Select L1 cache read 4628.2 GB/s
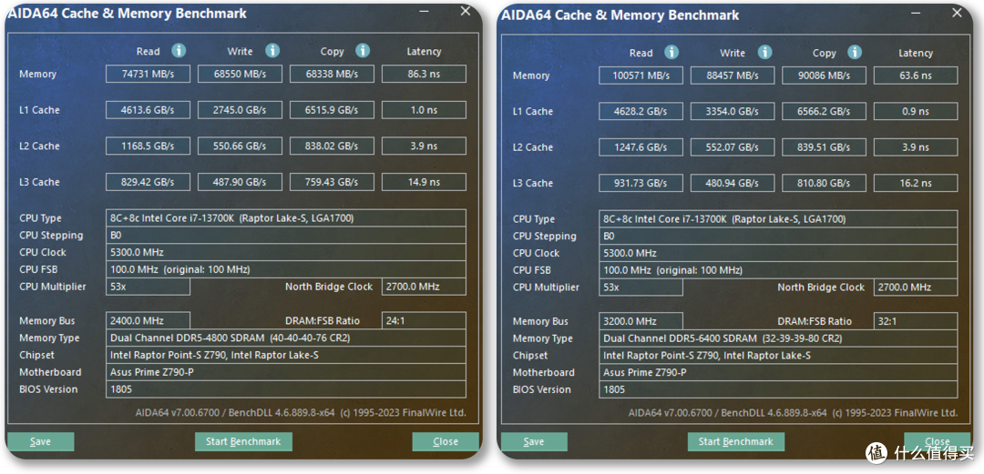 coord(641,112)
